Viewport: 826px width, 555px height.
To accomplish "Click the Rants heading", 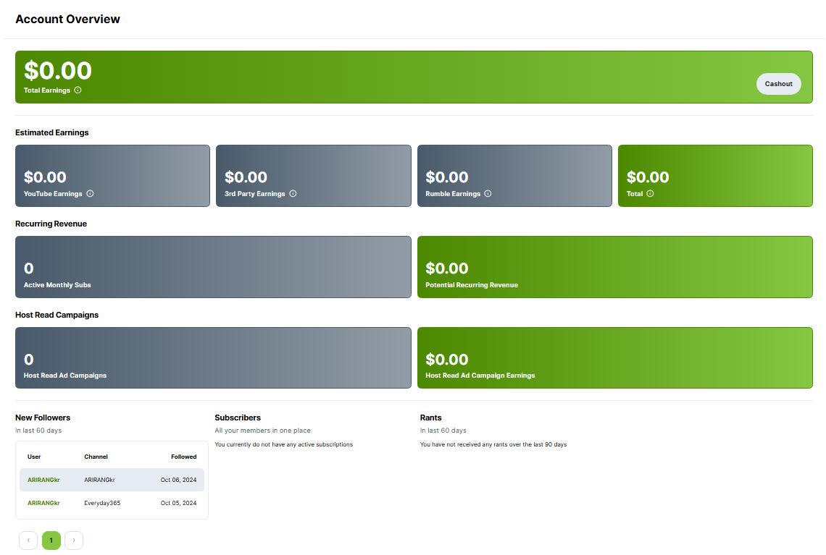I will pos(430,418).
